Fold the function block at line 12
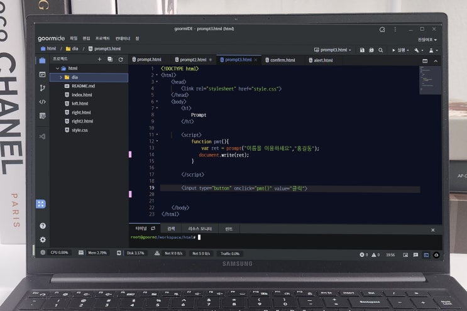Viewport: 467px width, 311px height. pyautogui.click(x=157, y=141)
